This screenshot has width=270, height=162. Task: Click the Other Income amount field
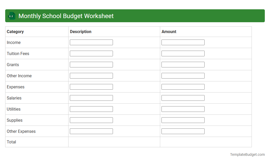click(x=183, y=75)
